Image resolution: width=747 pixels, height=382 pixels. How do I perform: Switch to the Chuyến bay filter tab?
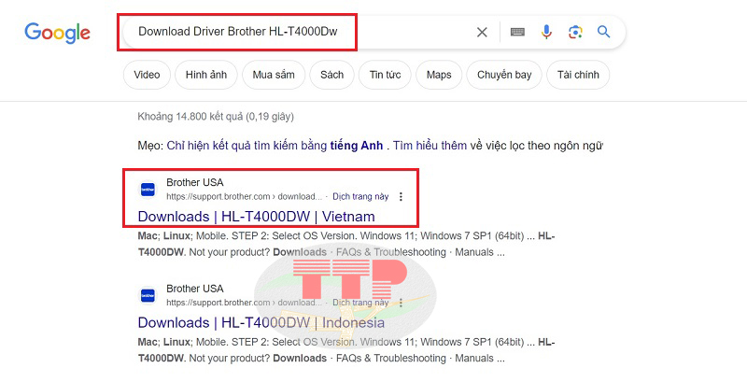click(x=504, y=75)
